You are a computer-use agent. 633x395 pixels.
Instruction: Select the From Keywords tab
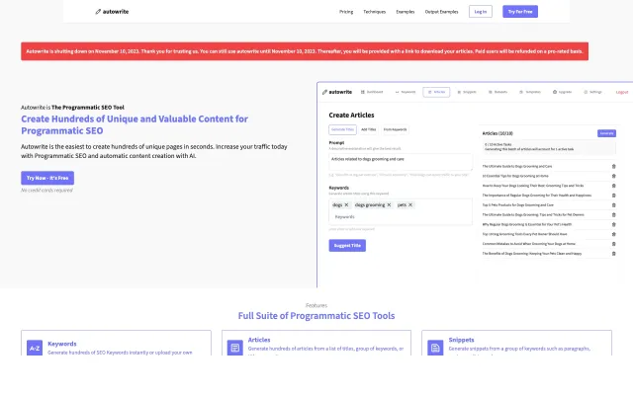(396, 129)
